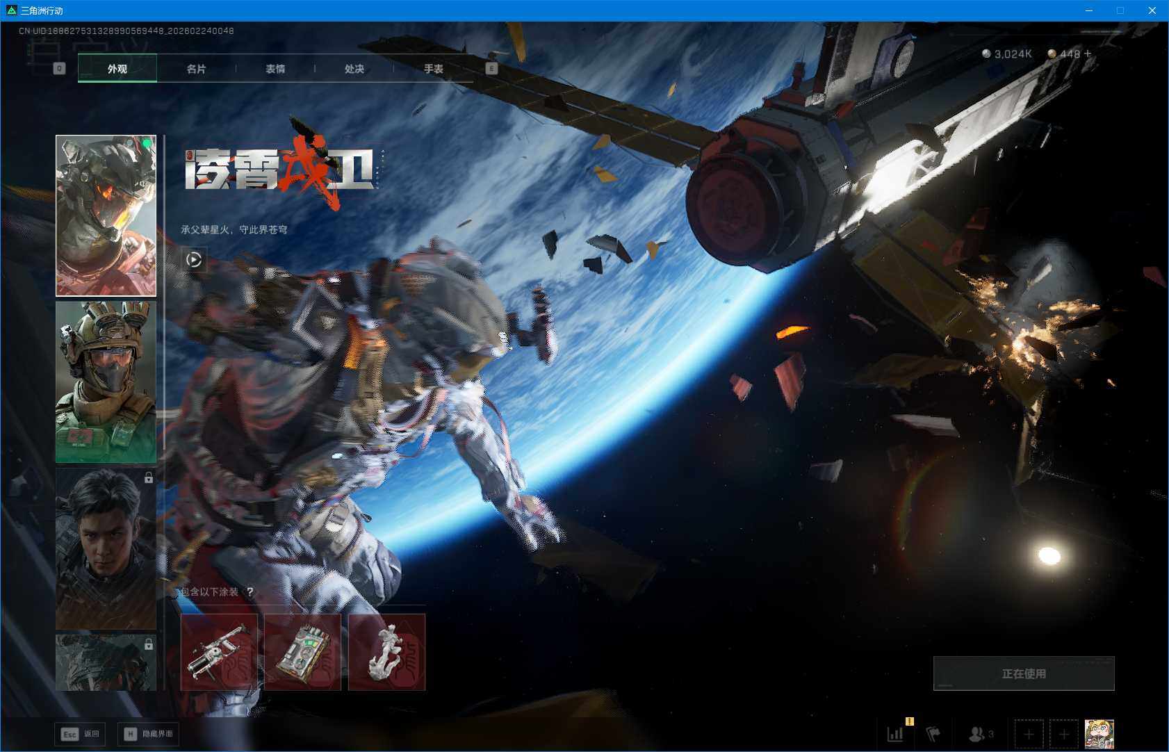
Task: Click the 三角洲行动 app icon in title bar
Action: point(11,10)
